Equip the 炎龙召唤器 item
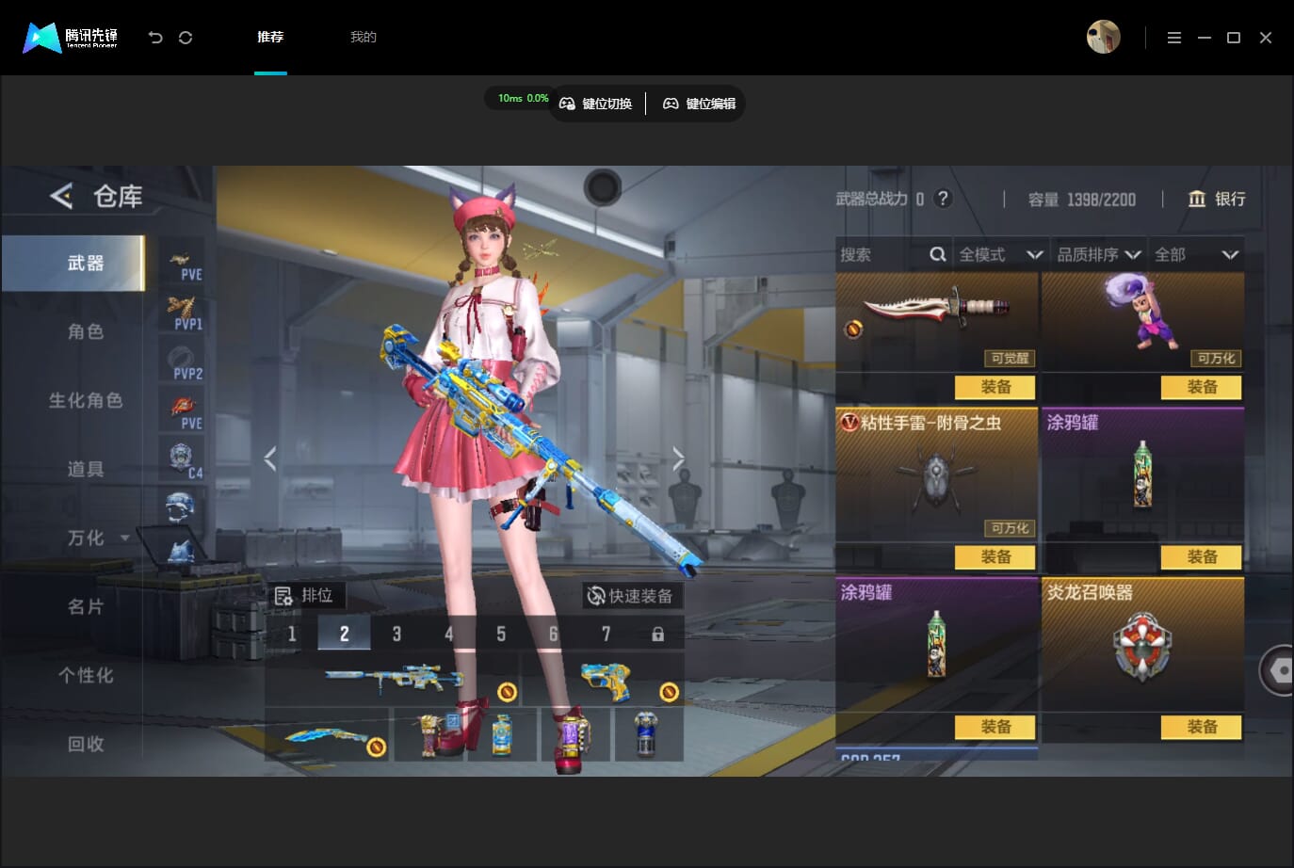 [x=1202, y=727]
